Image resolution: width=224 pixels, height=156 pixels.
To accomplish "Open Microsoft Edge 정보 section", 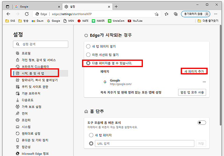I will (x=41, y=154).
